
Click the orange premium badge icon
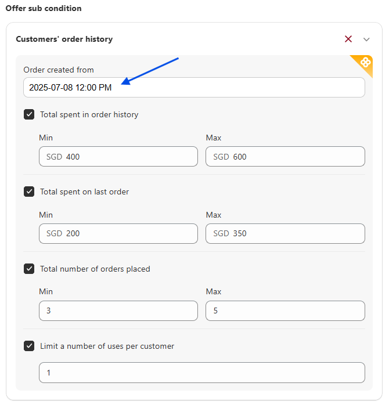(x=365, y=62)
